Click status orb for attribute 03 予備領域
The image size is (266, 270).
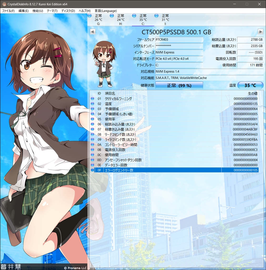coord(92,109)
